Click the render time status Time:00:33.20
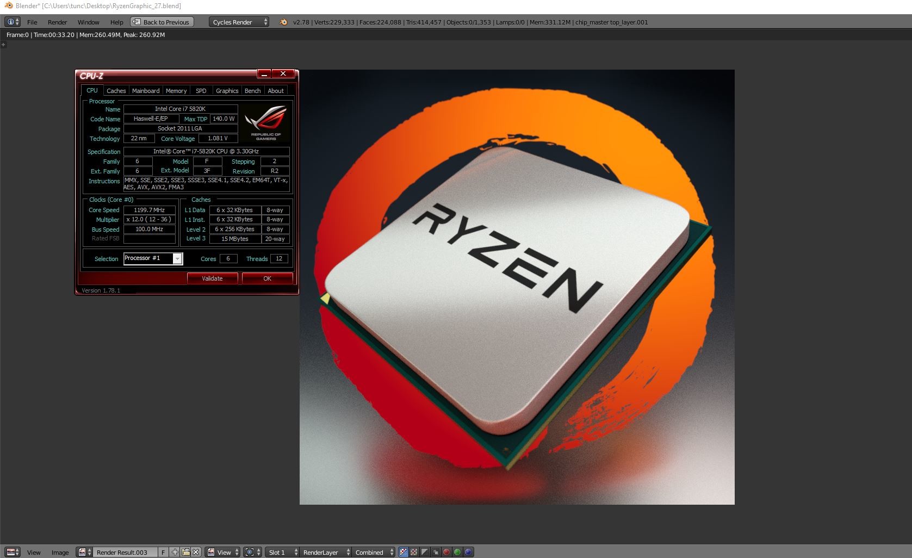This screenshot has height=558, width=912. (53, 35)
